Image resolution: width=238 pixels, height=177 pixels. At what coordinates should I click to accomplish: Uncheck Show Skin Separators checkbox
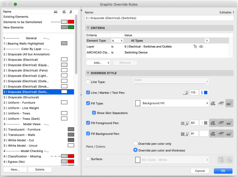(94, 113)
